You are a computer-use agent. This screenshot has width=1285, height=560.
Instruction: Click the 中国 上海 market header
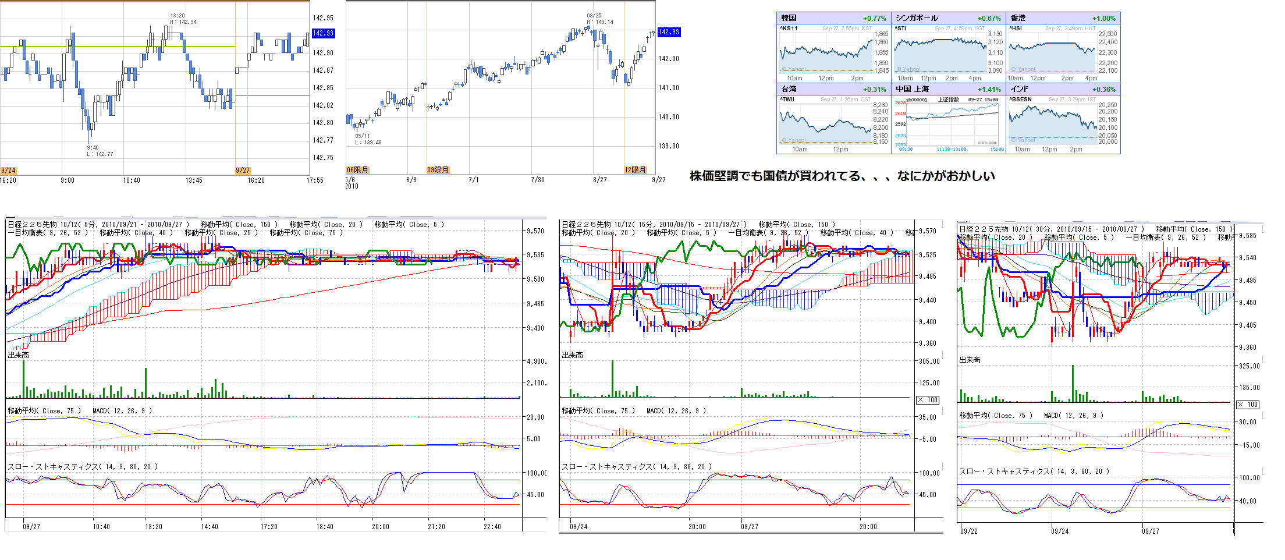pyautogui.click(x=913, y=89)
